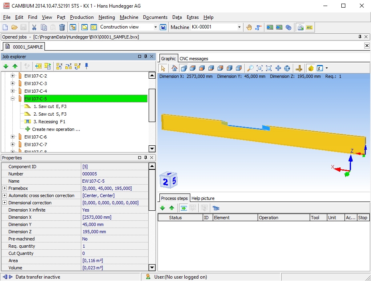371x281 pixels.
Task: Expand the EW107-C-4 tree node
Action: click(x=12, y=91)
